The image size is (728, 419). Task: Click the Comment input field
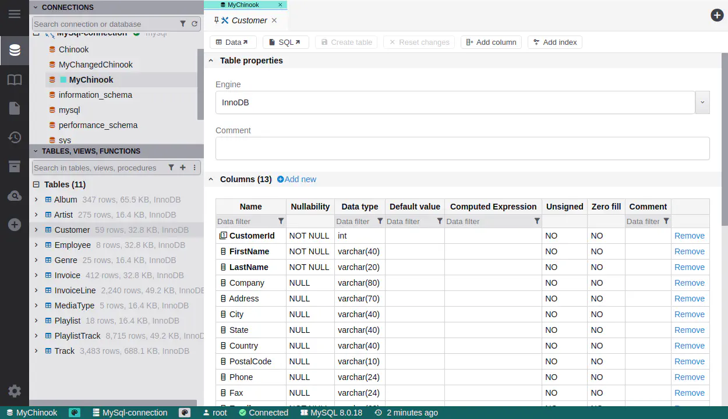462,148
